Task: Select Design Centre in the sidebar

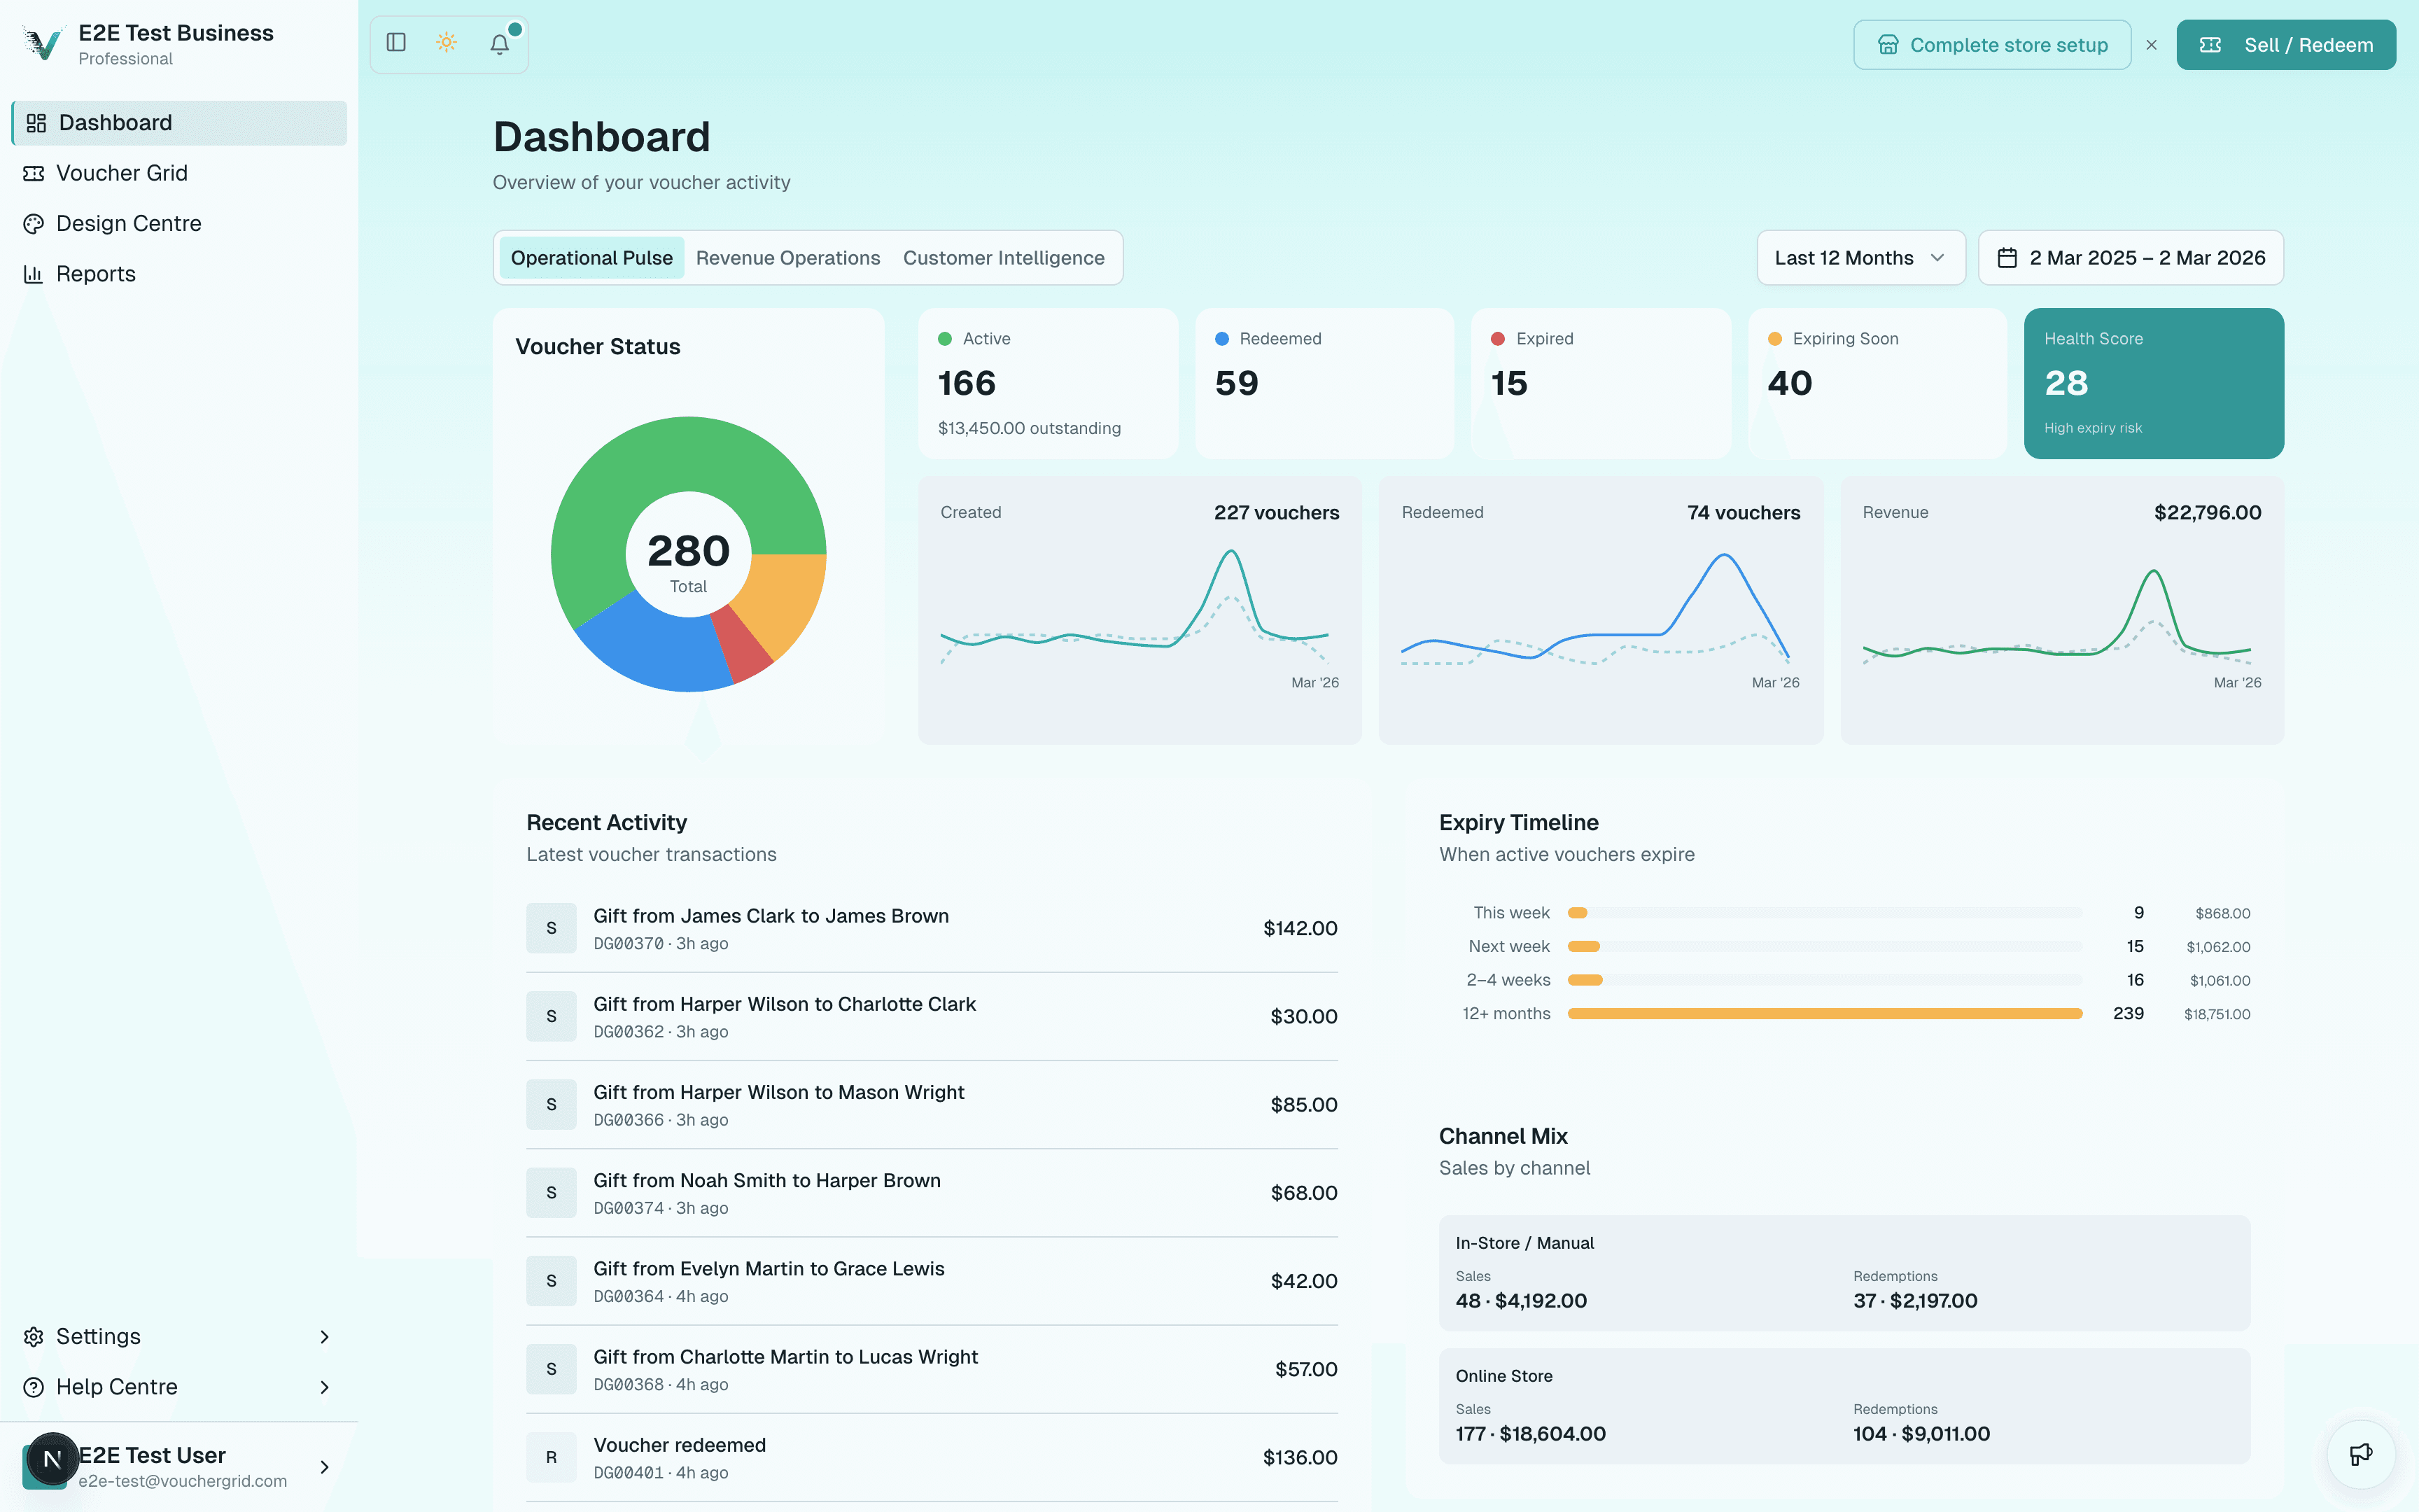Action: click(128, 223)
